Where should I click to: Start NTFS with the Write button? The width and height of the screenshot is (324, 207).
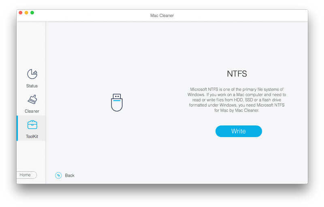click(x=239, y=131)
